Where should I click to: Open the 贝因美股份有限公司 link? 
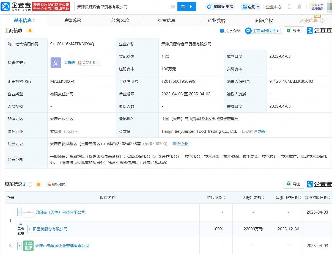pyautogui.click(x=50, y=229)
